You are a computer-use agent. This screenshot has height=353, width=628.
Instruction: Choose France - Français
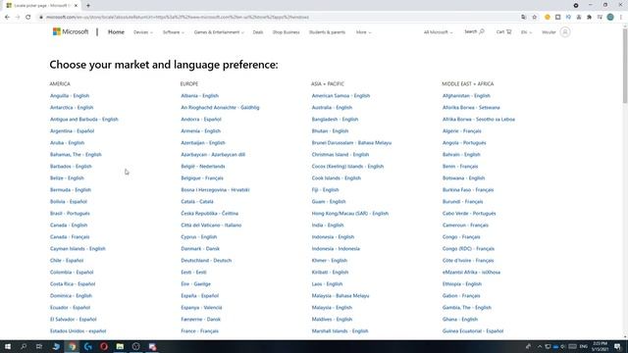tap(199, 331)
